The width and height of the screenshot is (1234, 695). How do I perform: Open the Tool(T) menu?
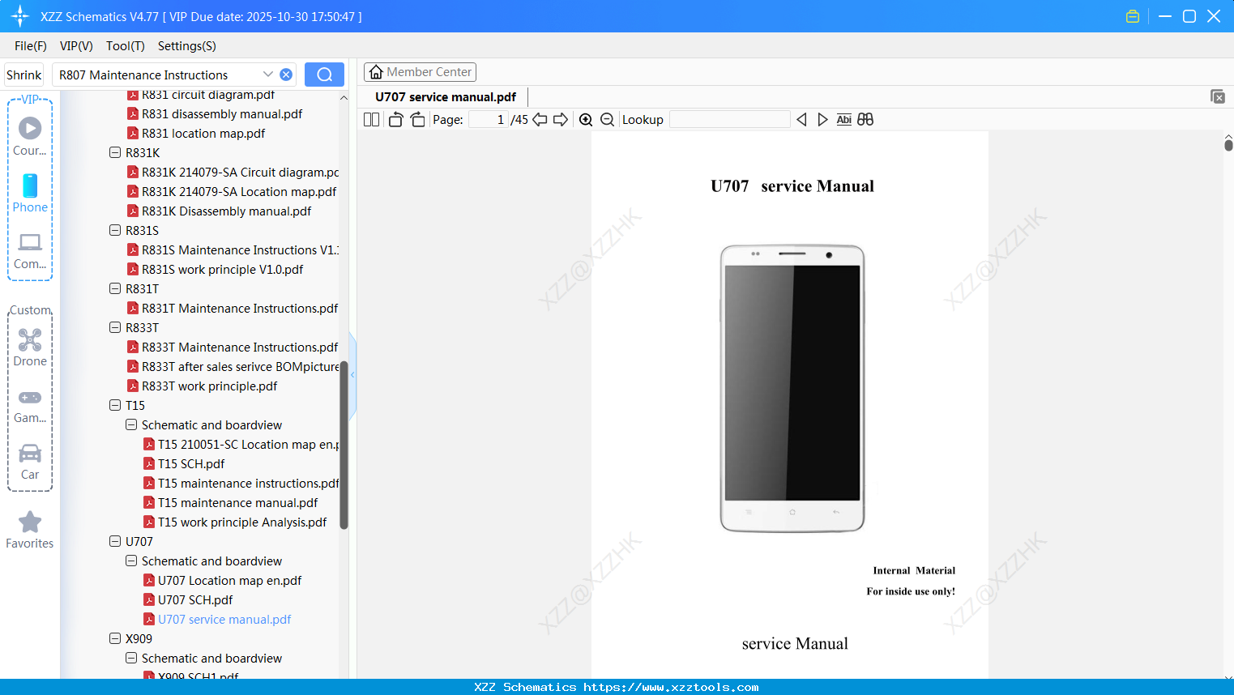125,46
